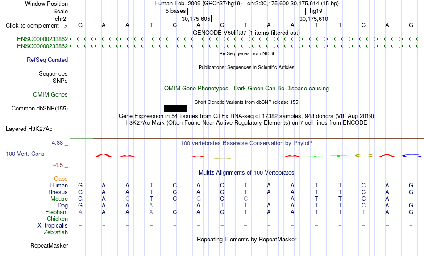The image size is (424, 256).
Task: Click the blue G logo in PhyloP track
Action: pyautogui.click(x=412, y=156)
